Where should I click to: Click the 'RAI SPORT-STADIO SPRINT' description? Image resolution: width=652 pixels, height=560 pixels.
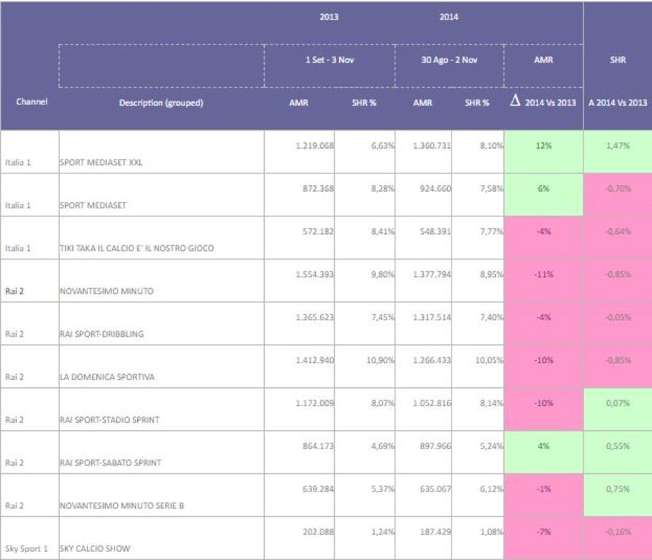click(109, 420)
